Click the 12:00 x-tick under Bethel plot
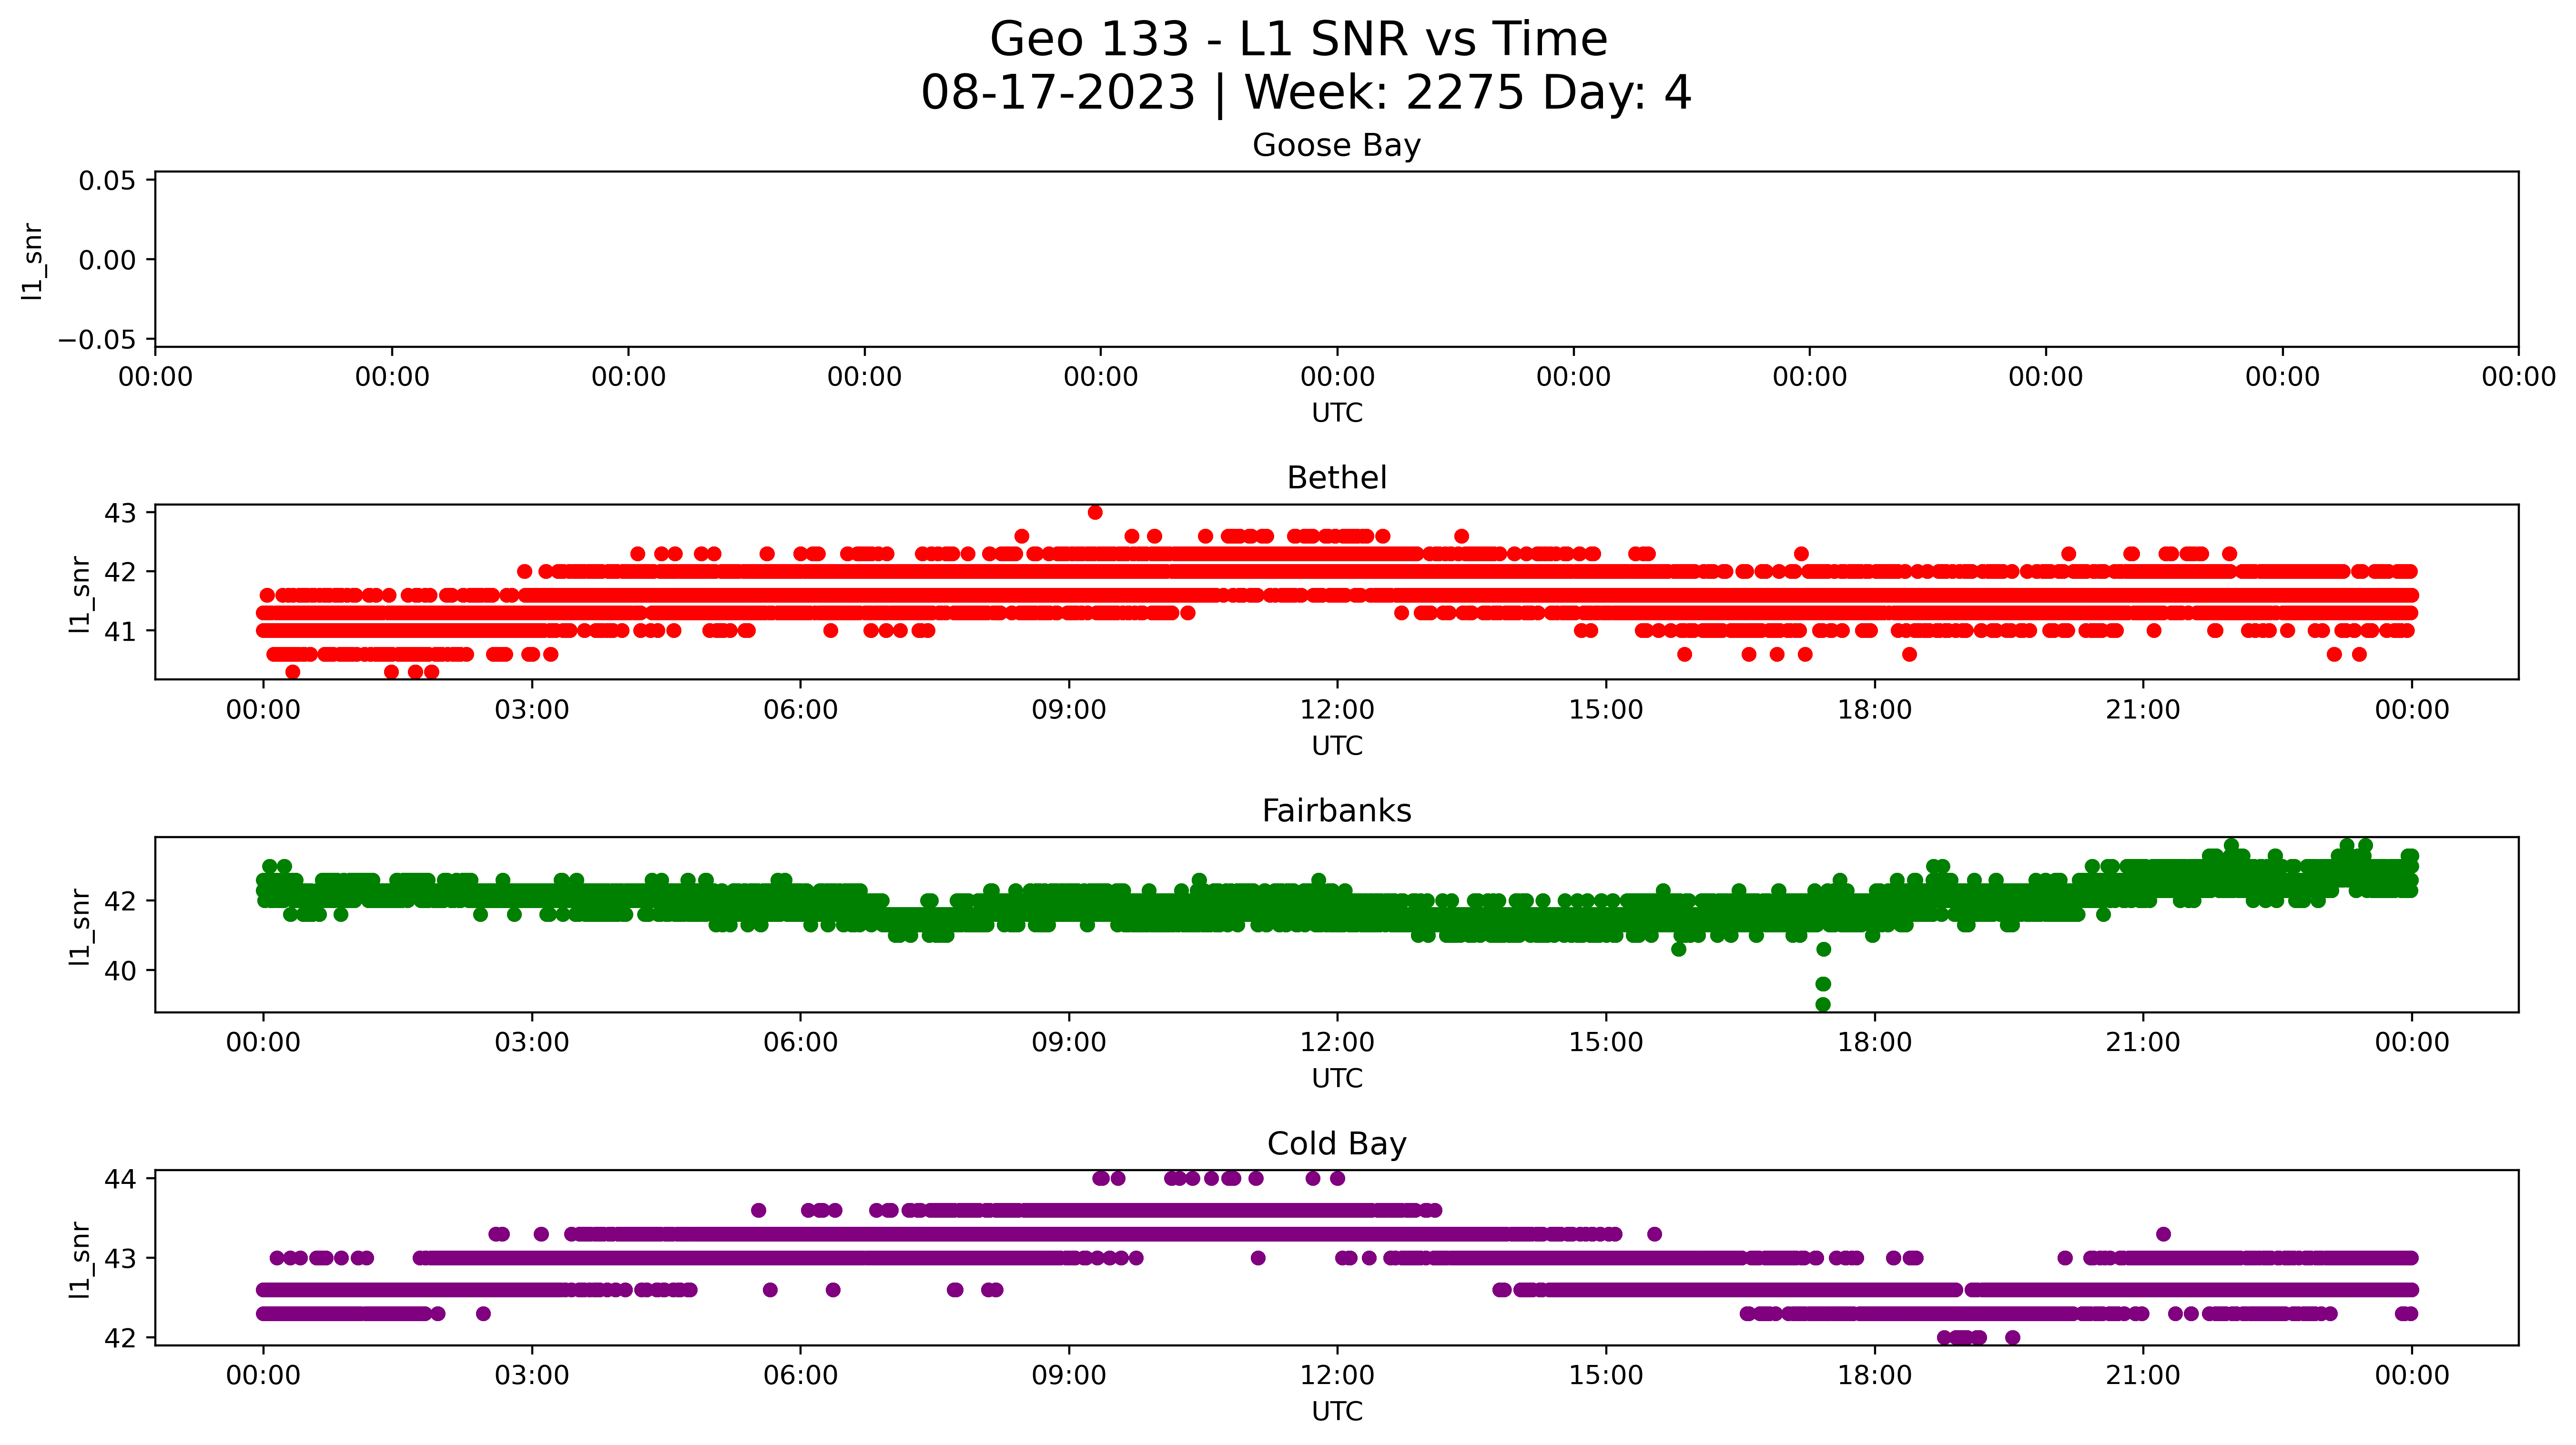 point(1337,710)
